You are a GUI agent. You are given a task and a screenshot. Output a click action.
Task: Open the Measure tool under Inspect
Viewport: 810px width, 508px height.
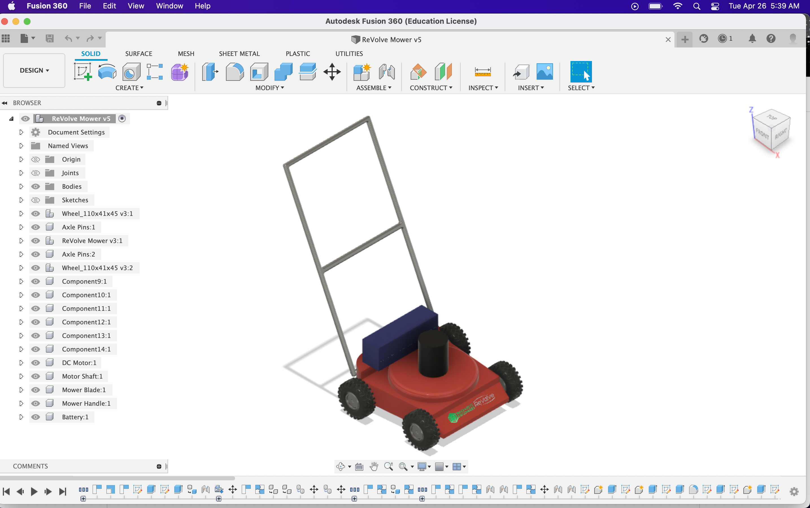[x=483, y=72]
